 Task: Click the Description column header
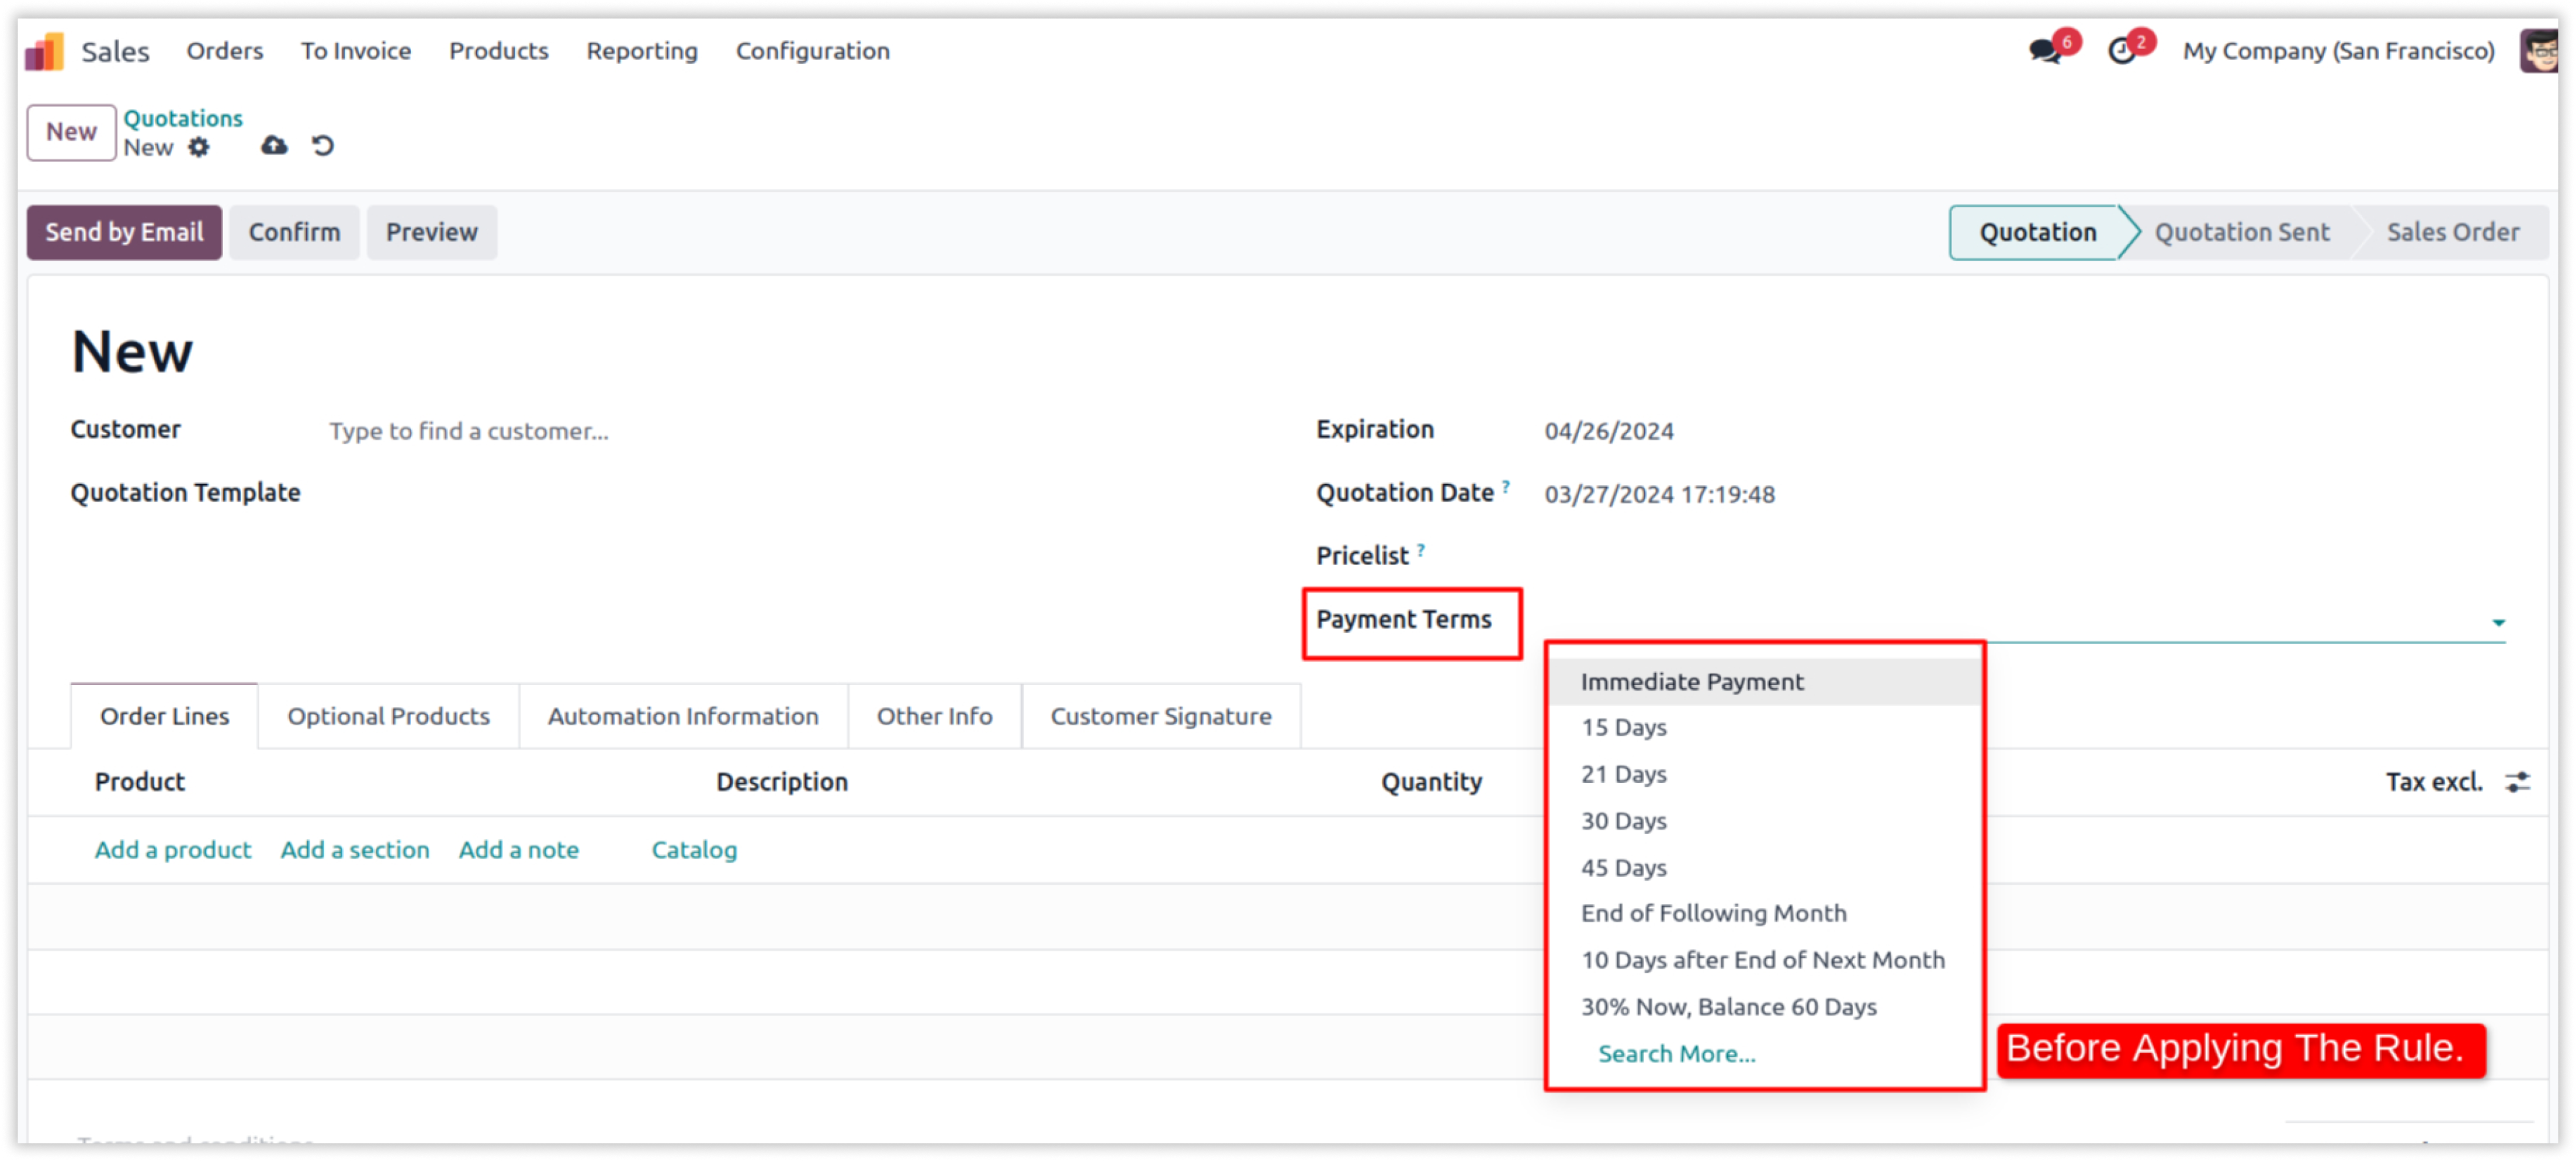[782, 782]
